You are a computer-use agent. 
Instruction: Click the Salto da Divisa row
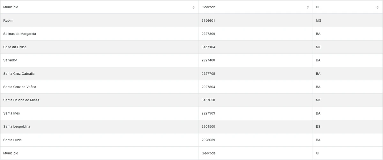pos(15,47)
